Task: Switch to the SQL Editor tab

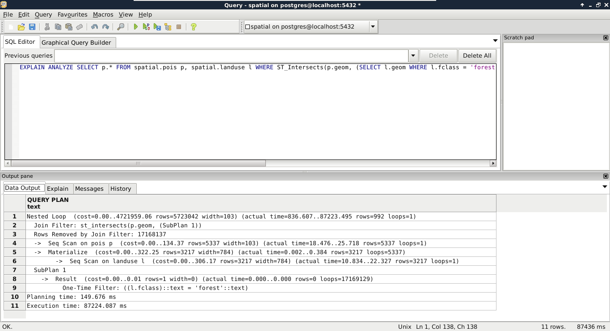Action: (20, 42)
